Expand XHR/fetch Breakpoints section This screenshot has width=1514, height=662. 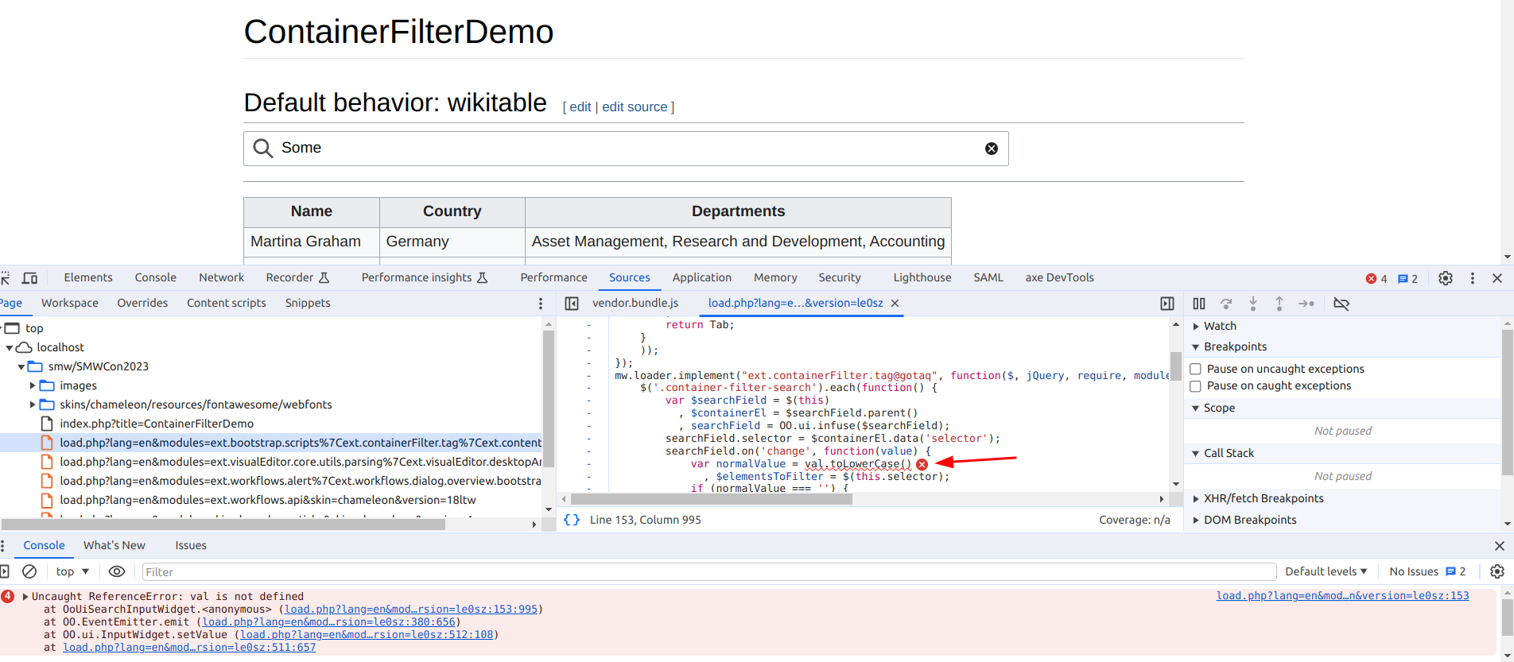[1195, 498]
